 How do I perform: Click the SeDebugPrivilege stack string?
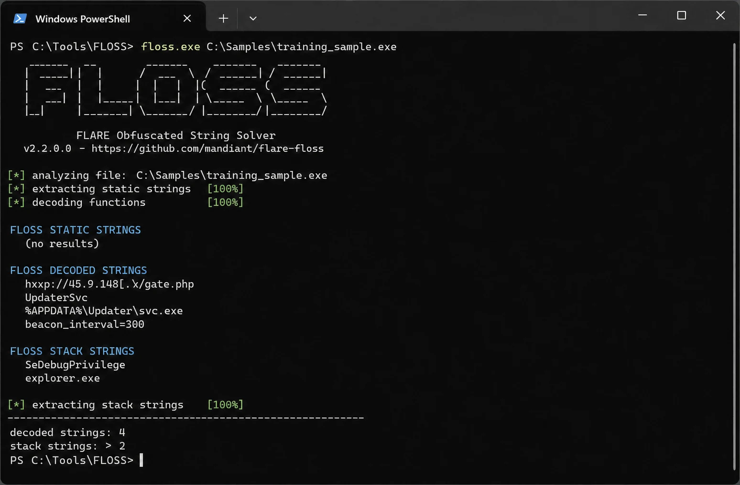pyautogui.click(x=75, y=365)
